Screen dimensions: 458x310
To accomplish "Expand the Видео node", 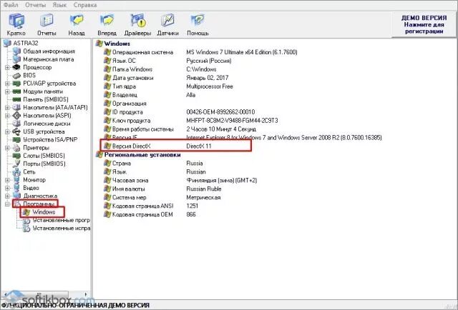I will tap(7, 188).
